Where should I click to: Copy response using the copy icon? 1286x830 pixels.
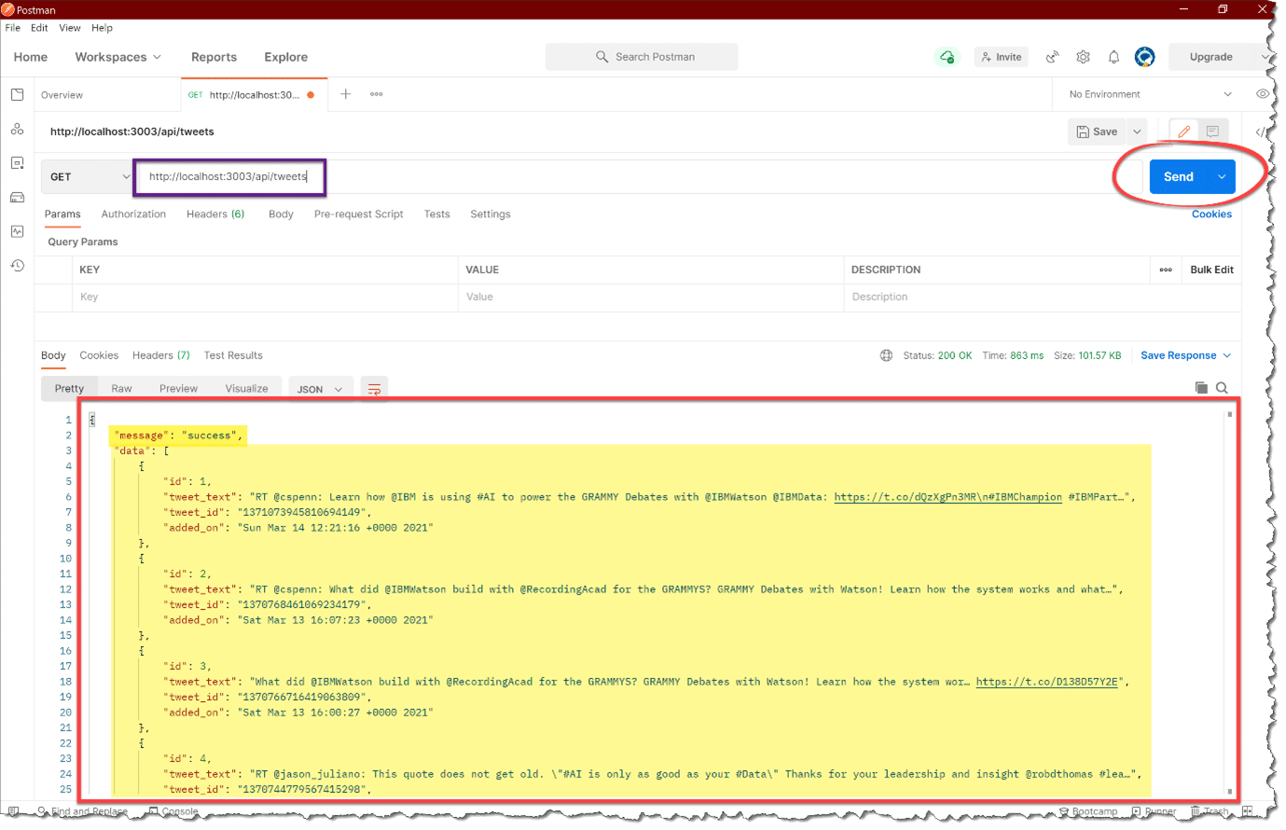(x=1201, y=388)
